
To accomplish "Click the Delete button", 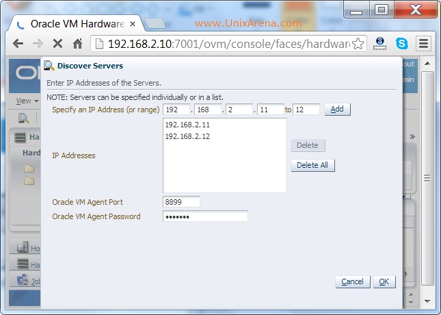I will pyautogui.click(x=308, y=145).
